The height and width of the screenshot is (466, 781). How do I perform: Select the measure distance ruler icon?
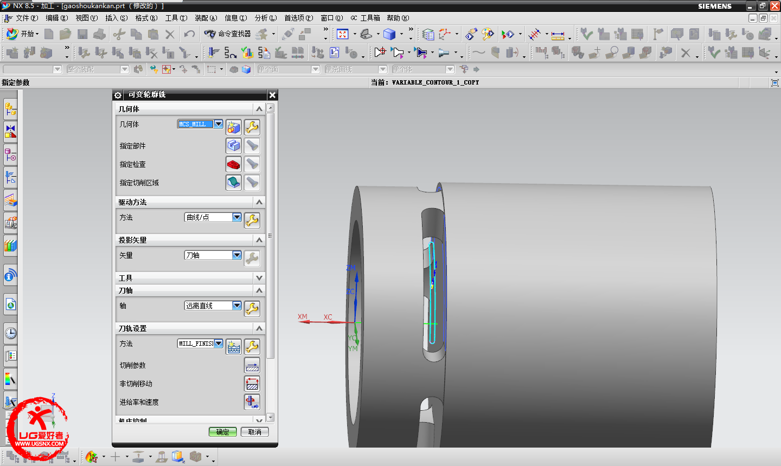click(x=558, y=35)
